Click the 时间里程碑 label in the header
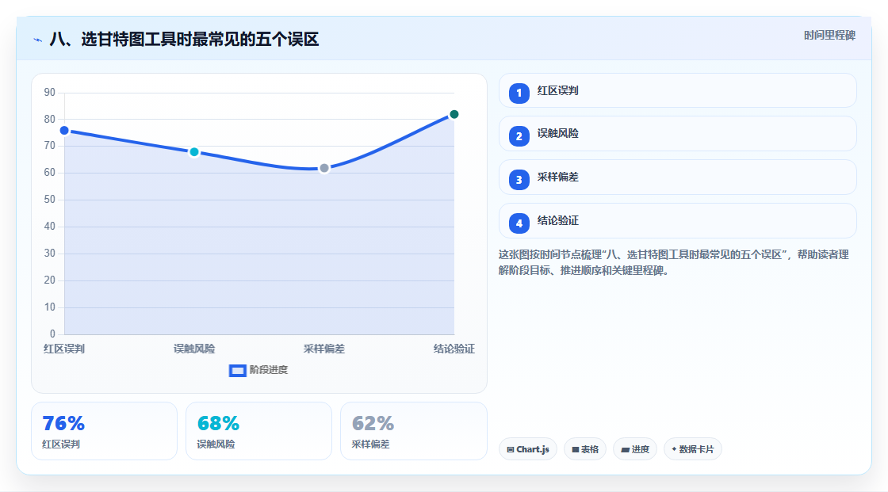This screenshot has height=492, width=888. coord(829,35)
